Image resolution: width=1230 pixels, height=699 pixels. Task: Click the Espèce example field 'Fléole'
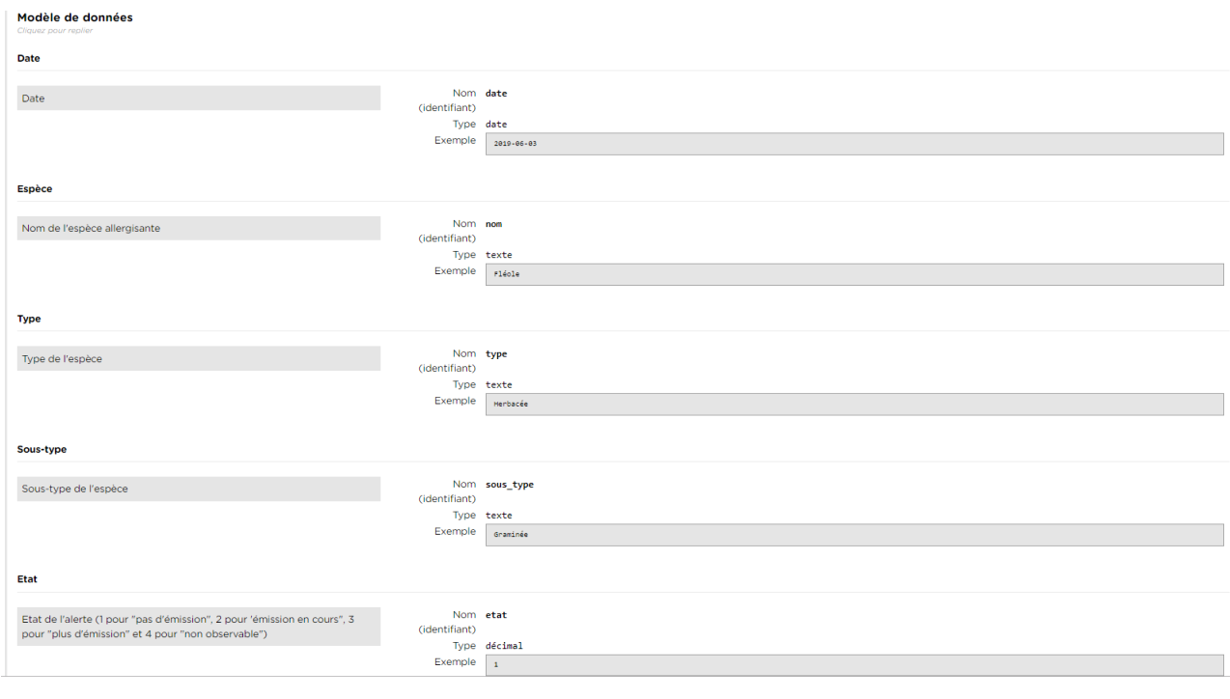(853, 274)
